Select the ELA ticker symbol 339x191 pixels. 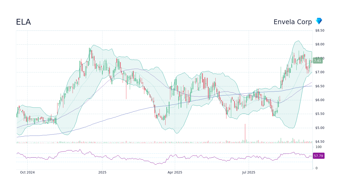tap(23, 22)
